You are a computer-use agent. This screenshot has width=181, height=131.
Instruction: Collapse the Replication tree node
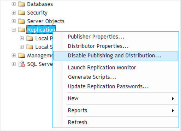click(x=13, y=30)
